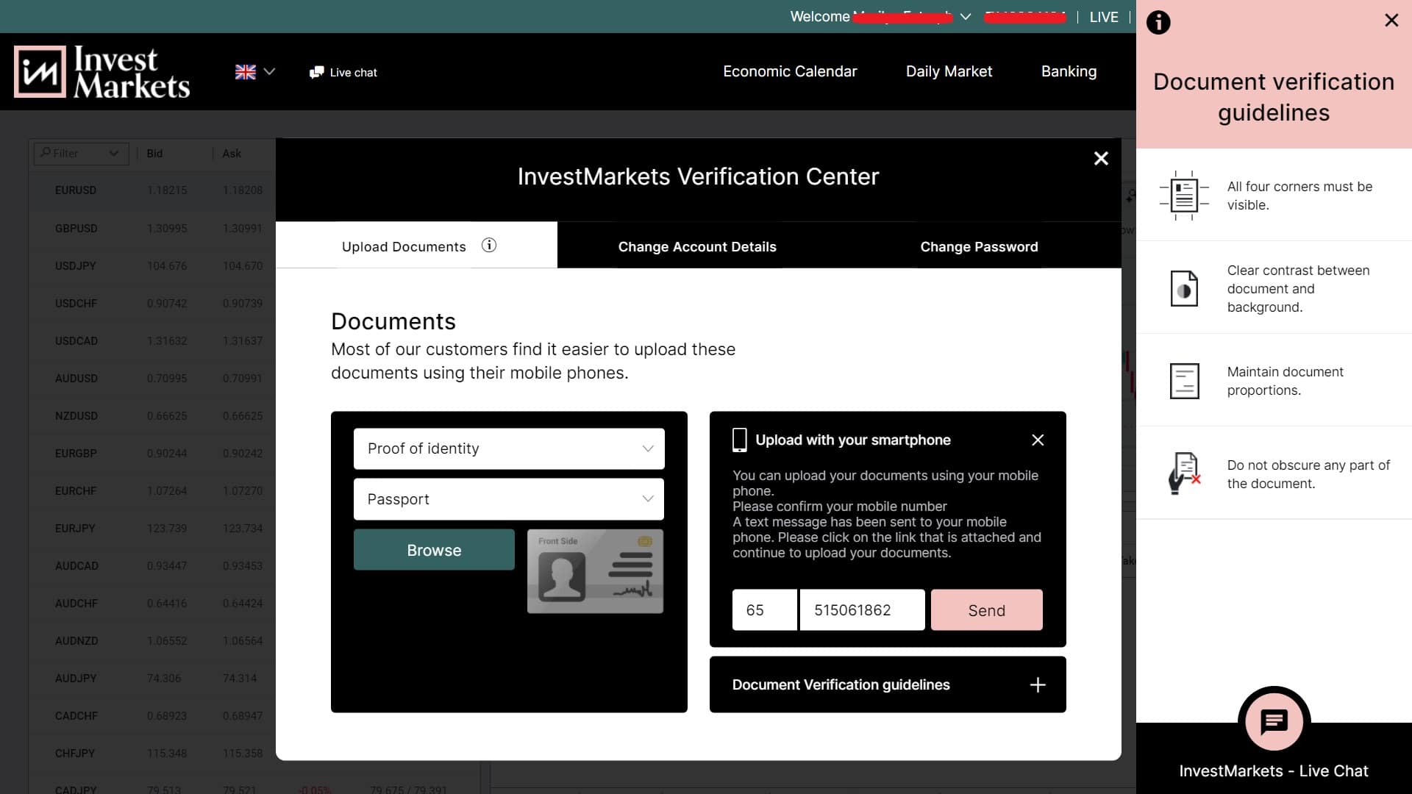
Task: Click the InvestMarkets logo
Action: (x=101, y=71)
